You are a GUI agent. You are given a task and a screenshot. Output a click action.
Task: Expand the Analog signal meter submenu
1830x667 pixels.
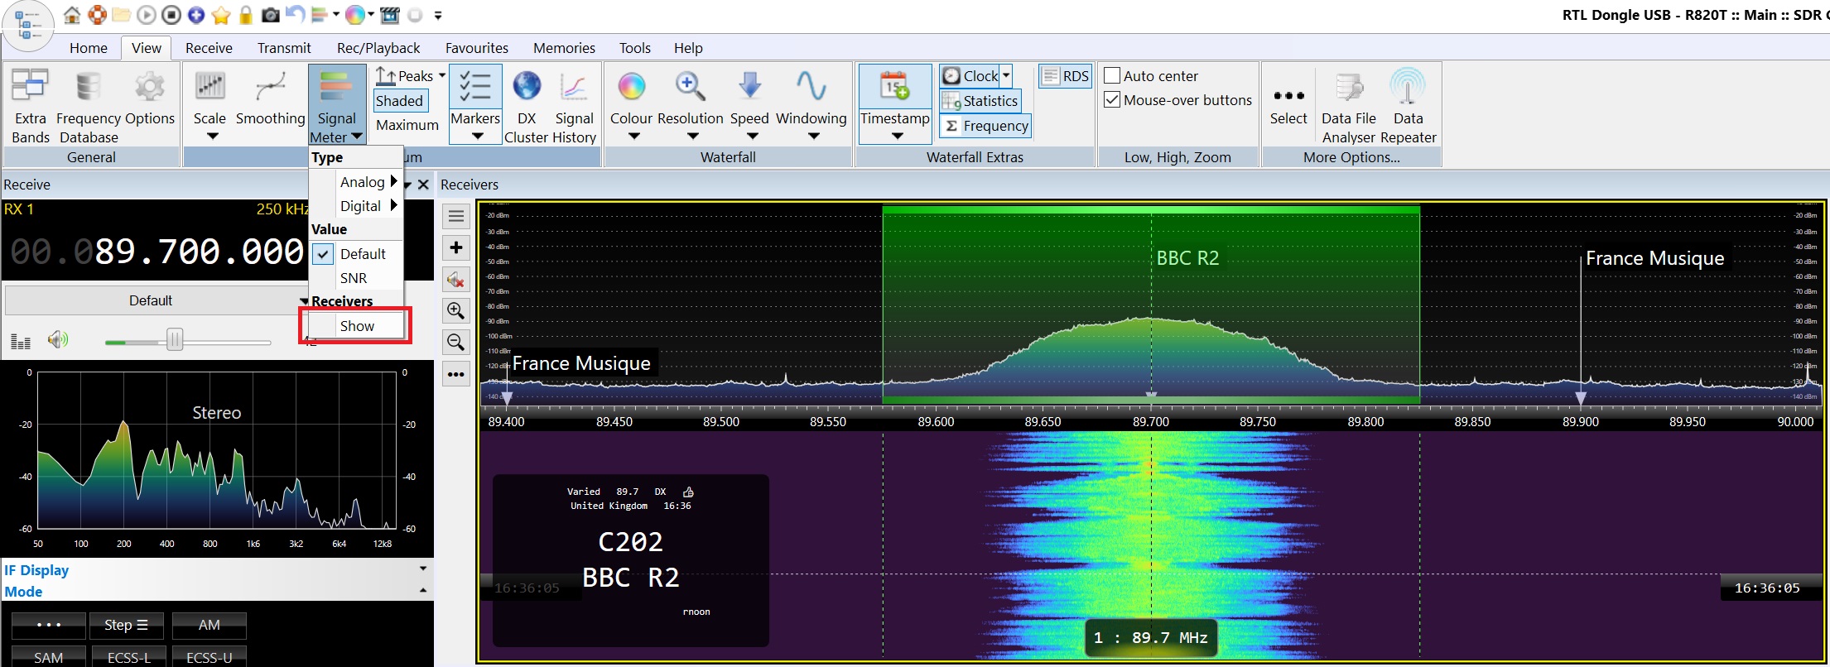tap(363, 182)
